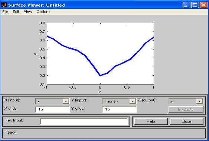Screen dimensions: 209x141
Task: Close the Surface Viewer window via X
Action: click(203, 5)
